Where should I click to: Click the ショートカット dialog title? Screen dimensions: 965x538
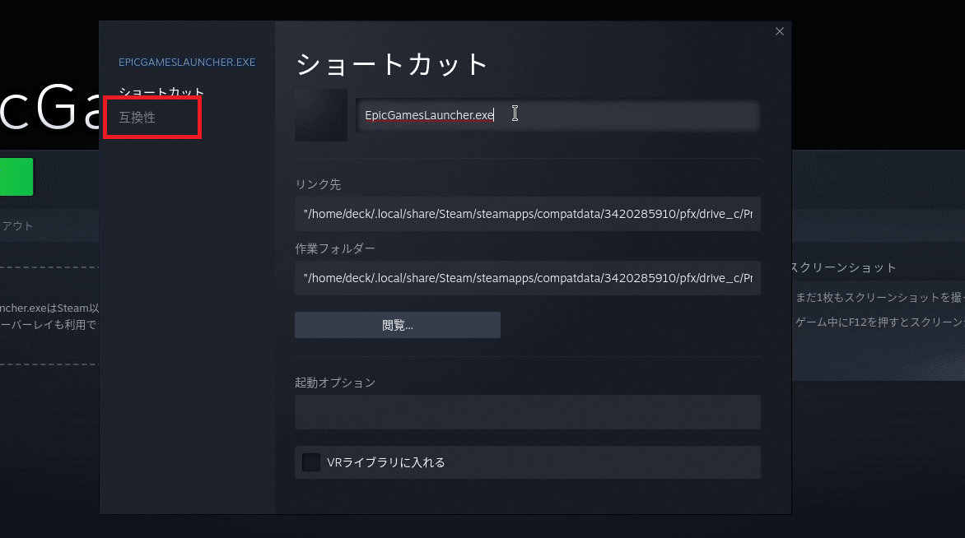(x=392, y=64)
